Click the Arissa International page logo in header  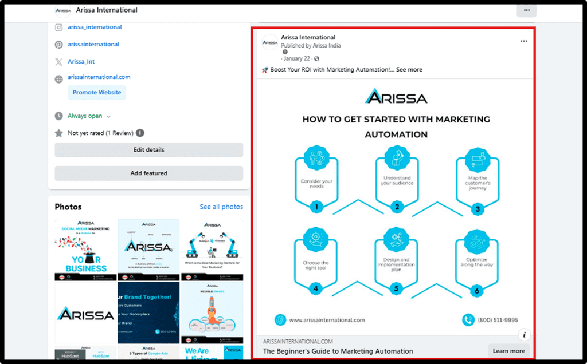tap(63, 10)
